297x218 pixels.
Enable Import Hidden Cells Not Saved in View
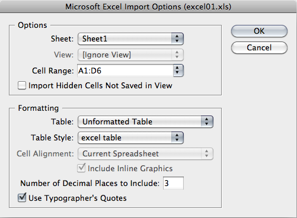click(22, 85)
